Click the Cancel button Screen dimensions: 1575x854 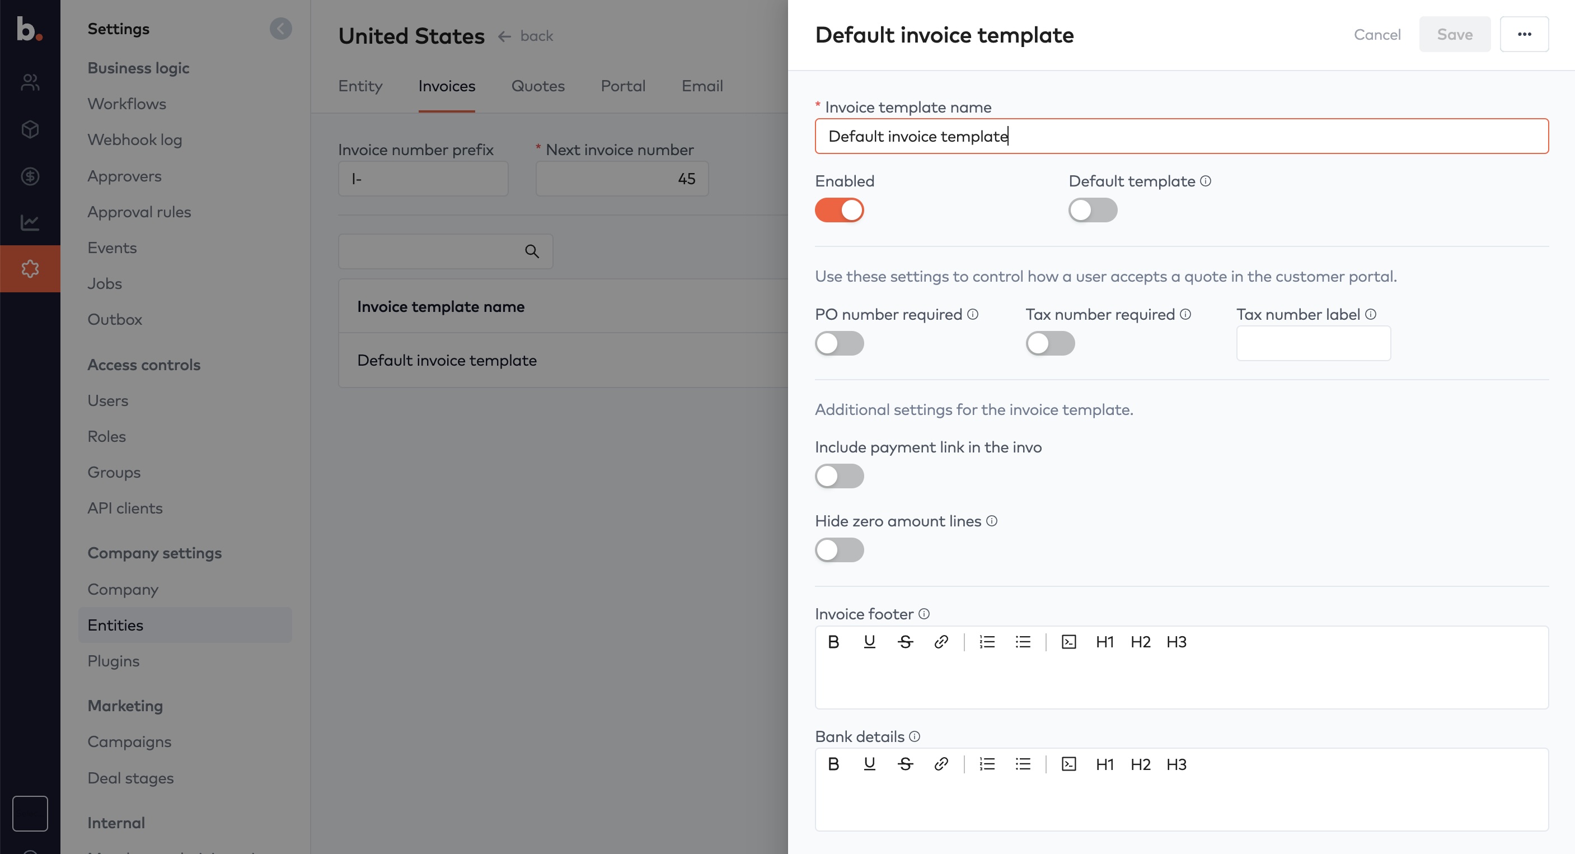(1377, 34)
